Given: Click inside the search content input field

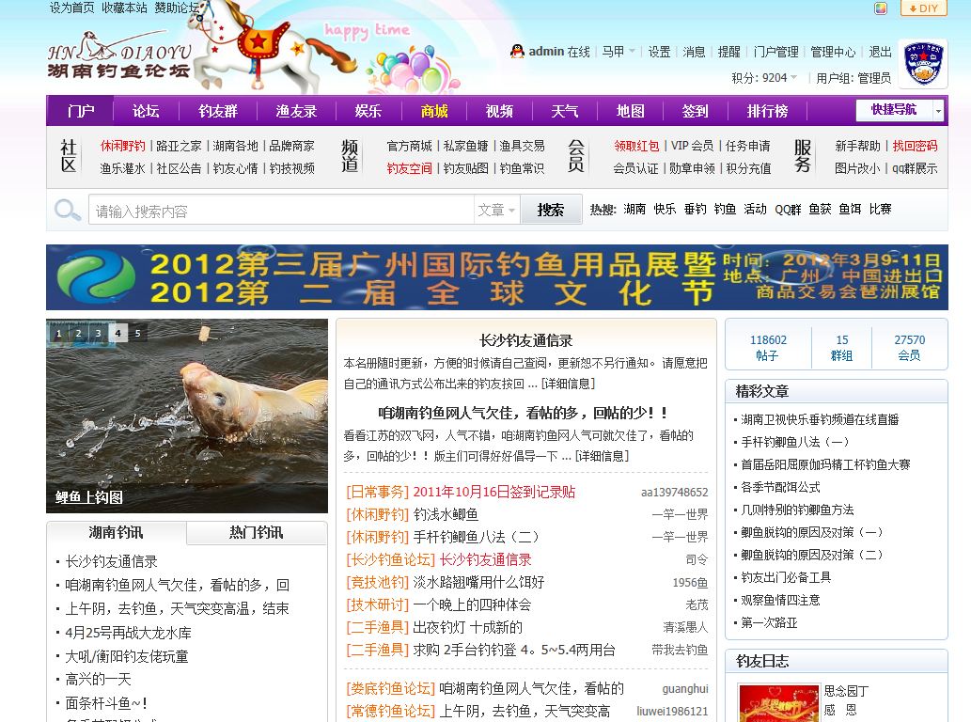Looking at the screenshot, I should click(281, 210).
